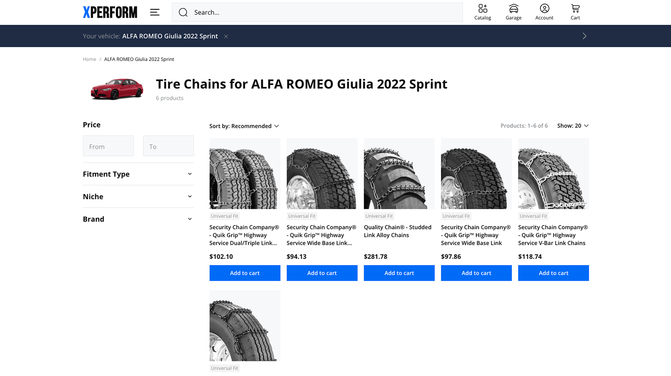
Task: Open the Studded Link Alloy Chains thumbnail
Action: (x=399, y=174)
